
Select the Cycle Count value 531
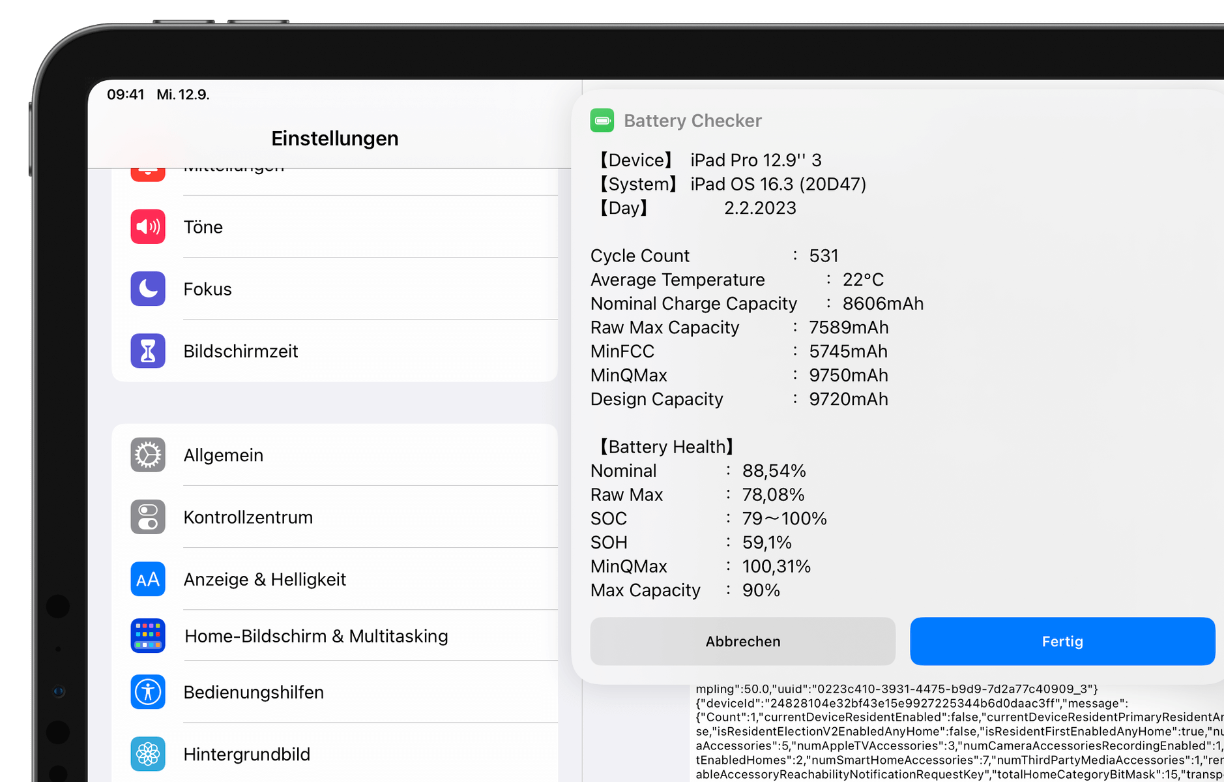pyautogui.click(x=824, y=256)
